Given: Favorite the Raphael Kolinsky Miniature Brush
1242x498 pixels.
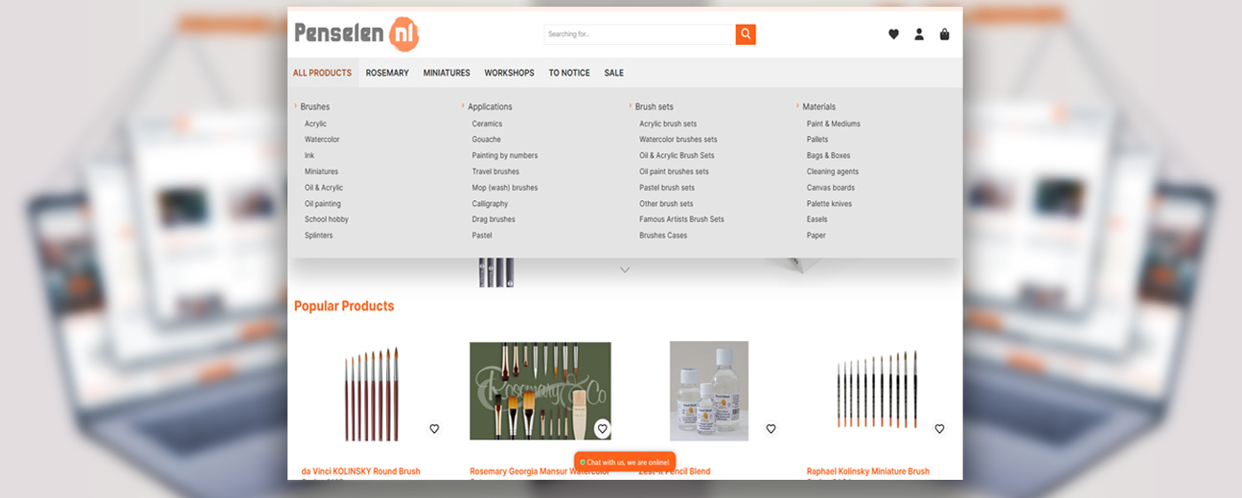Looking at the screenshot, I should click(939, 429).
